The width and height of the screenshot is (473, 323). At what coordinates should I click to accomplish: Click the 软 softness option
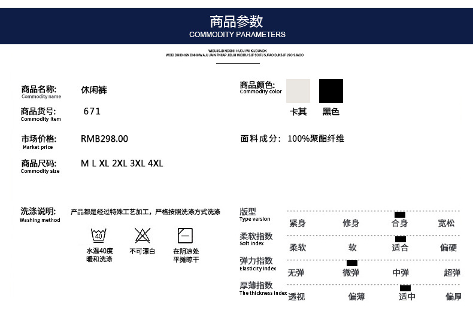tap(353, 248)
